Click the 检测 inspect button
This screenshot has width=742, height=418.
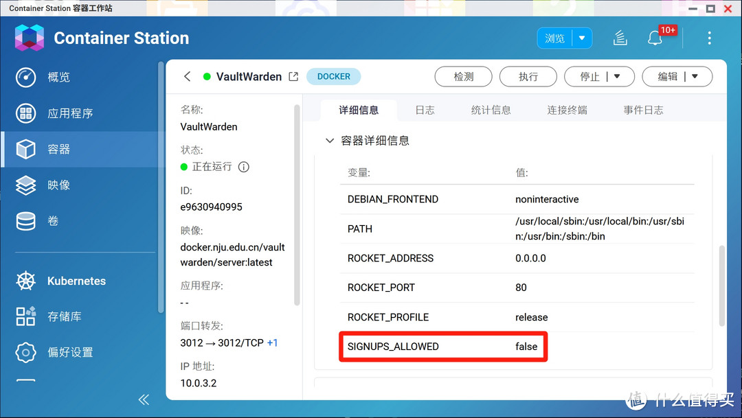pos(463,76)
